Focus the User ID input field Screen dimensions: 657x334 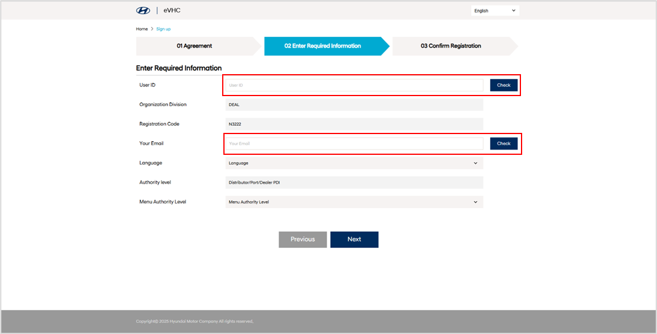point(354,85)
